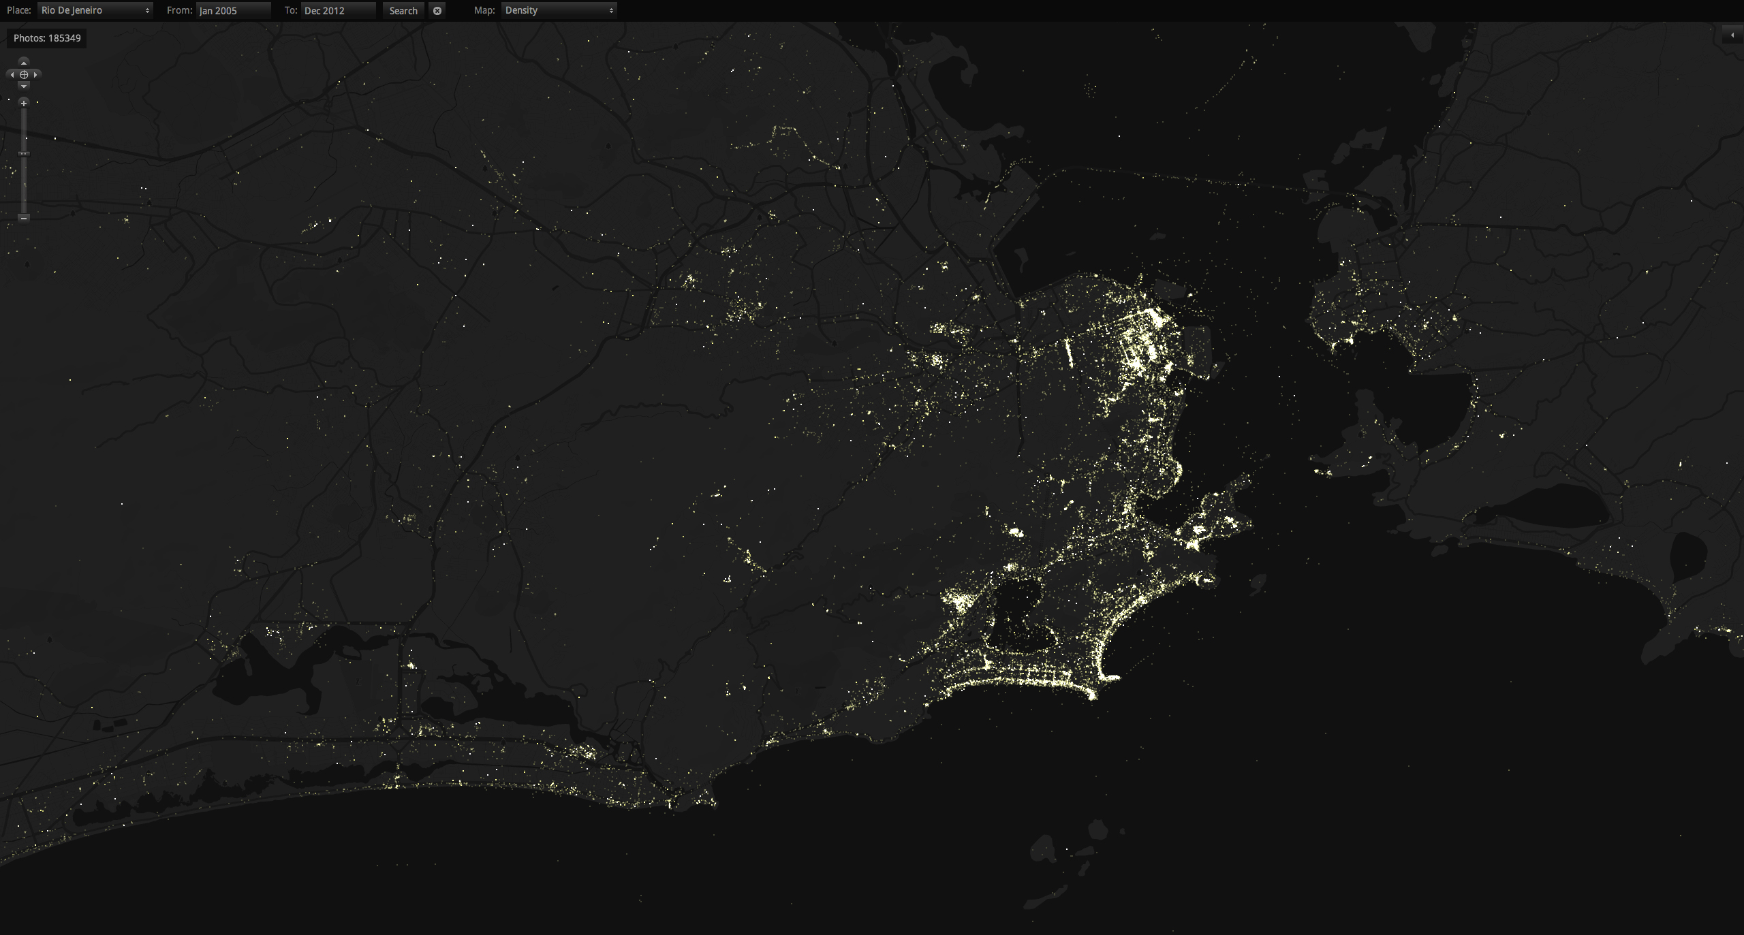Pan the map left with arrow
The height and width of the screenshot is (935, 1744).
[12, 74]
